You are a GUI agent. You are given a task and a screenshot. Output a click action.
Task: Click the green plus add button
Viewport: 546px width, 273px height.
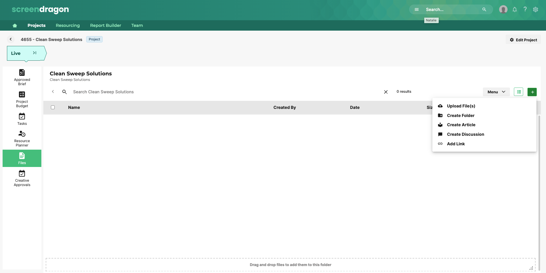click(532, 92)
